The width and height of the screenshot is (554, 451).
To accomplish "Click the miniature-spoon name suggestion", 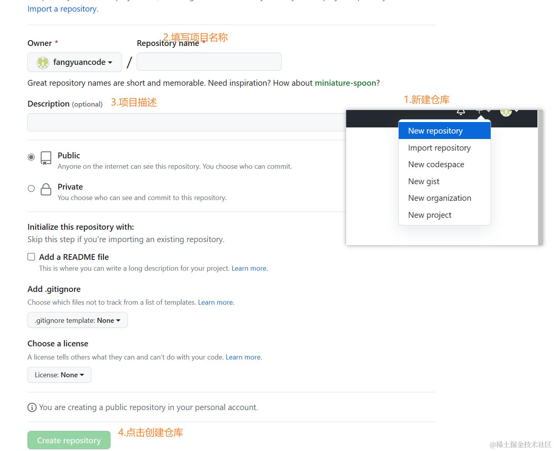I will (345, 83).
